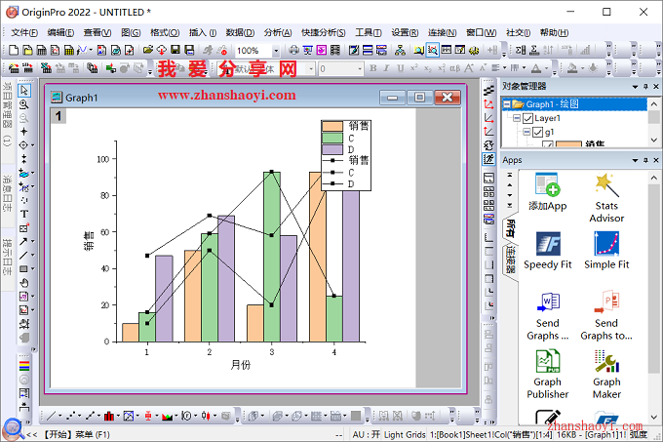Select the Arrow drawing tool
663x442 pixels.
[23, 242]
